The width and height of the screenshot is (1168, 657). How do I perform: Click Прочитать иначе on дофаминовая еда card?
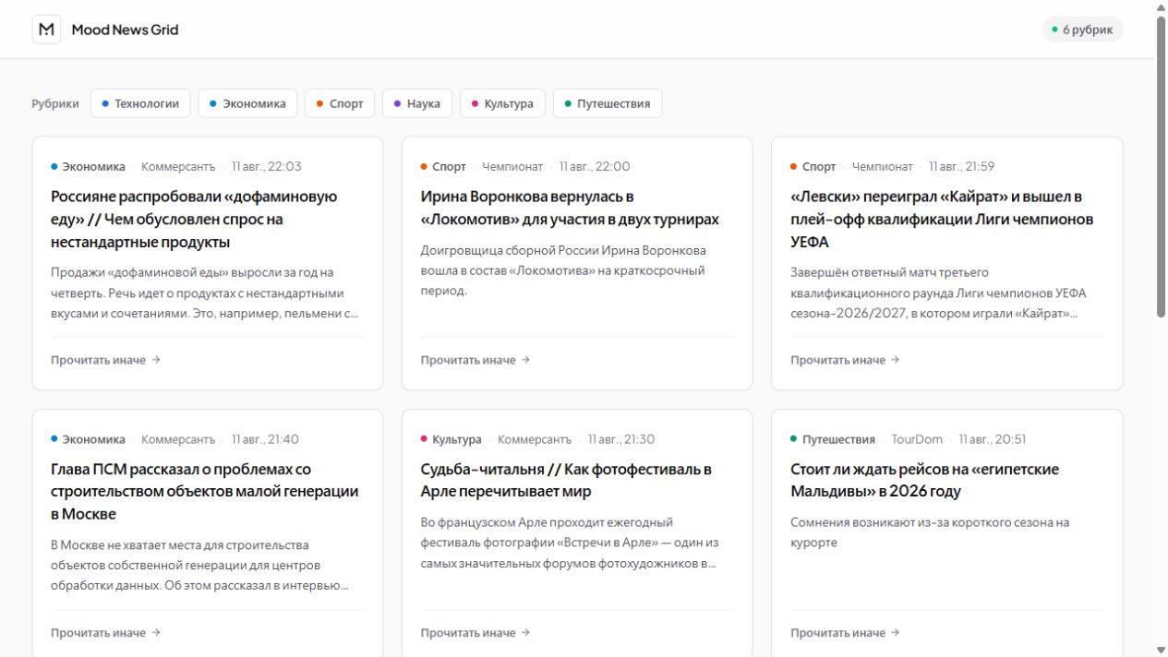(x=105, y=360)
